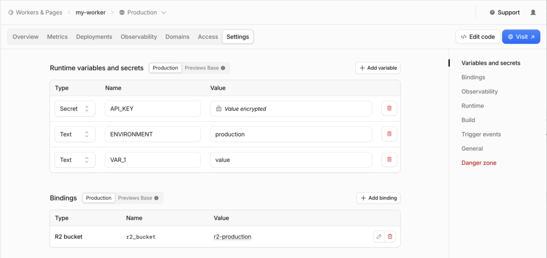
Task: Delete the ENVIRONMENT variable row
Action: pos(389,134)
